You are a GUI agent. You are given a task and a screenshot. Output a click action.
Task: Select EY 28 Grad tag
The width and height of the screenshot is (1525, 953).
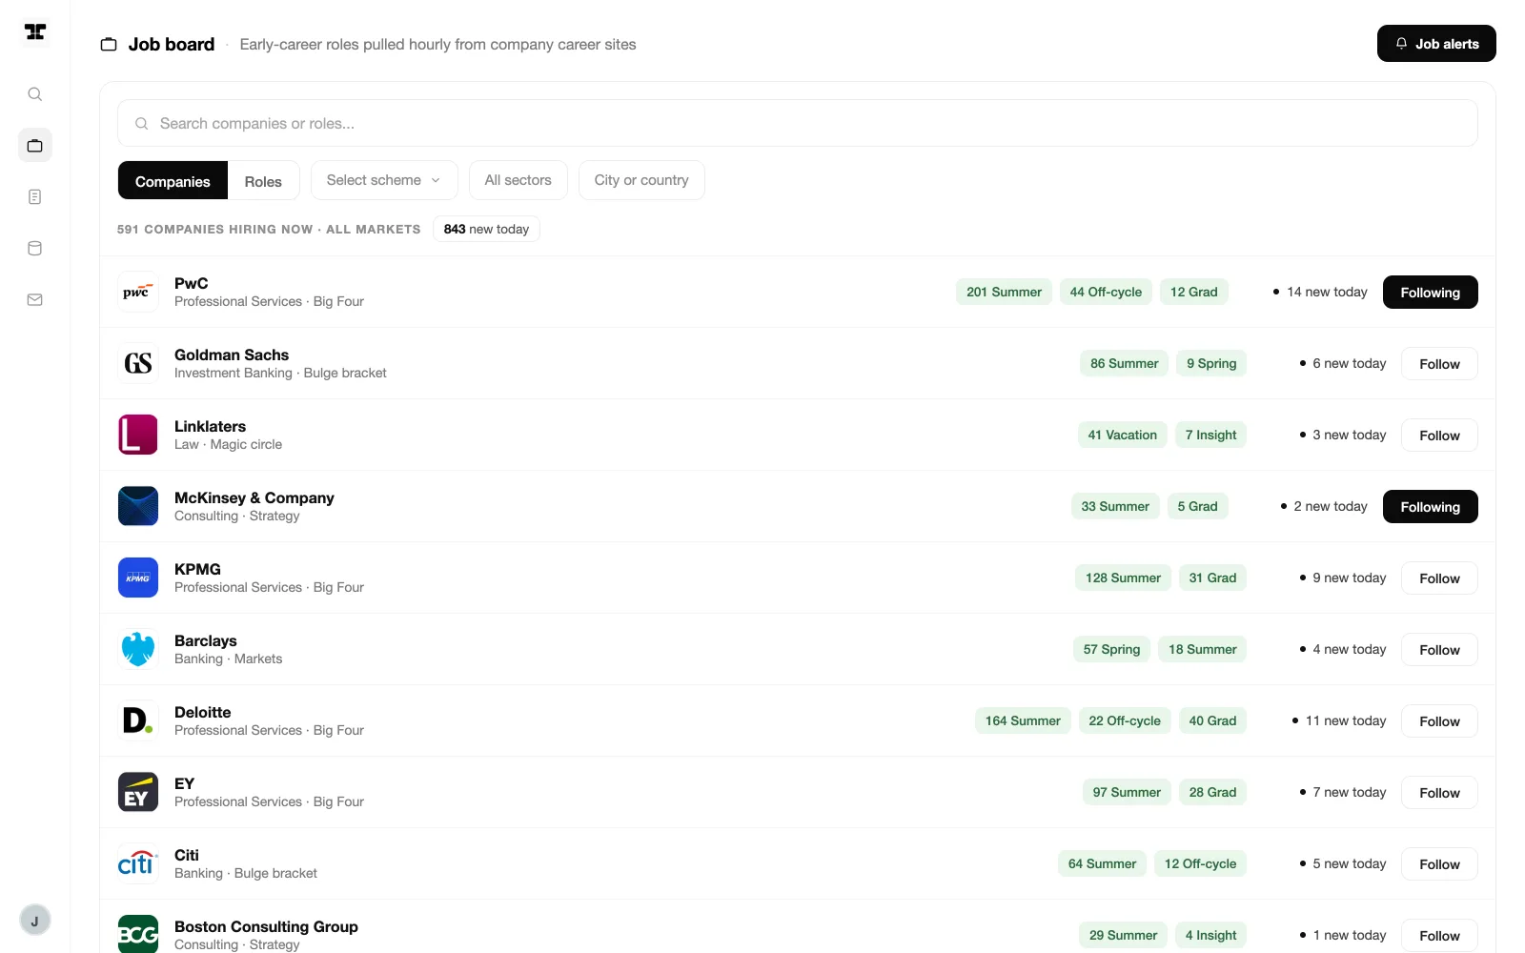coord(1212,792)
